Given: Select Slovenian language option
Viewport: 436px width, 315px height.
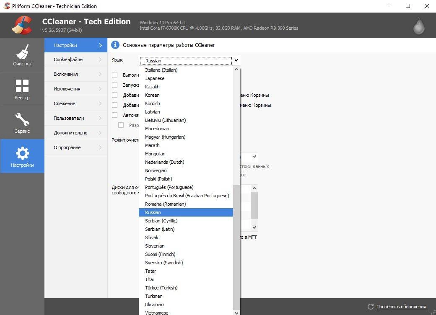Looking at the screenshot, I should (x=186, y=246).
